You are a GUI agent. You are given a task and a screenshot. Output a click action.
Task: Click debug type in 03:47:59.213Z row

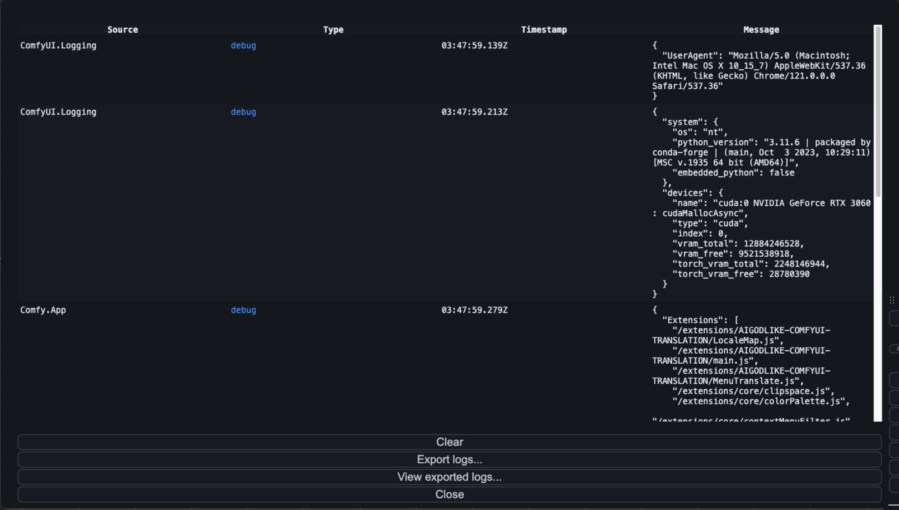coord(243,112)
